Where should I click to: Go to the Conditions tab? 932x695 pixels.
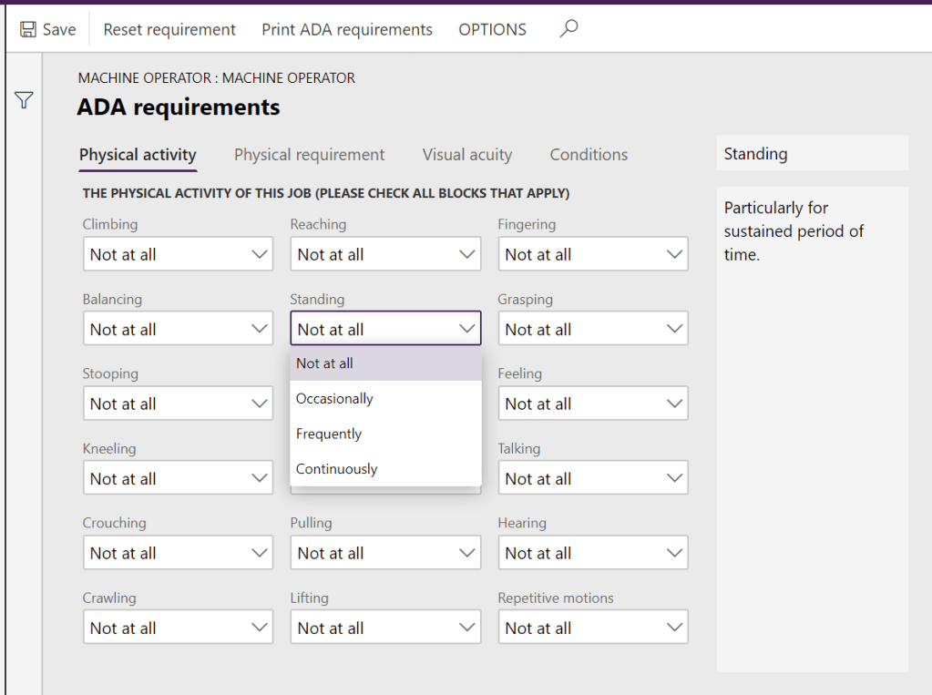[x=589, y=155]
